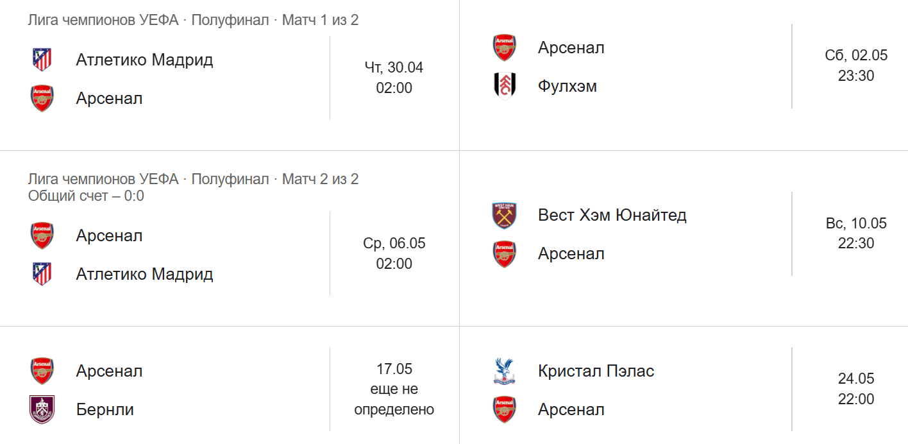Open the 'Фулхэм' team name
This screenshot has height=444, width=908.
click(567, 86)
